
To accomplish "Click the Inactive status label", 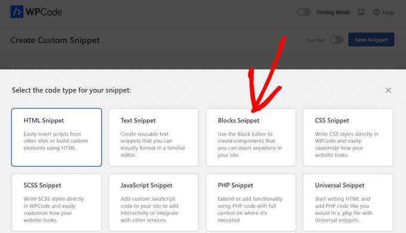I will 315,40.
